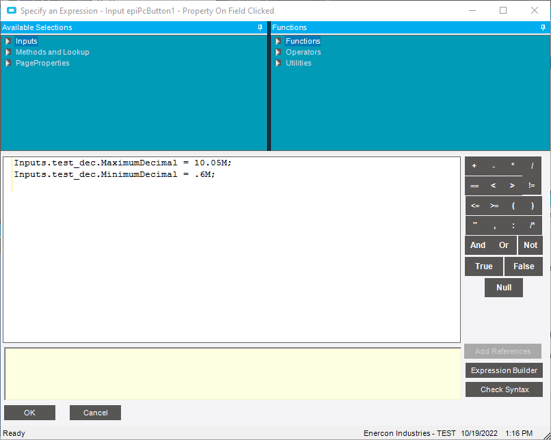Screen dimensions: 551x440
Task: Expand Methods and Lookup node
Action: pos(8,52)
